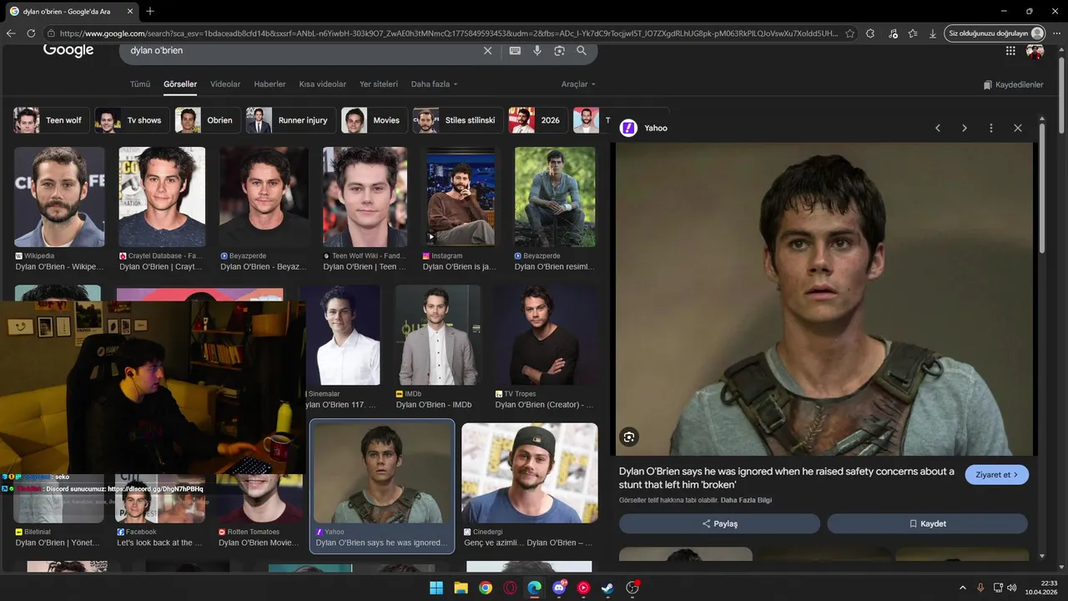Image resolution: width=1068 pixels, height=601 pixels.
Task: Open the Google apps grid
Action: click(x=1010, y=51)
